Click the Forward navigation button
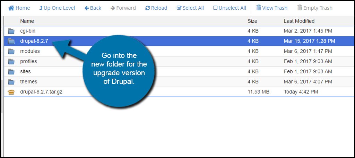 123,8
